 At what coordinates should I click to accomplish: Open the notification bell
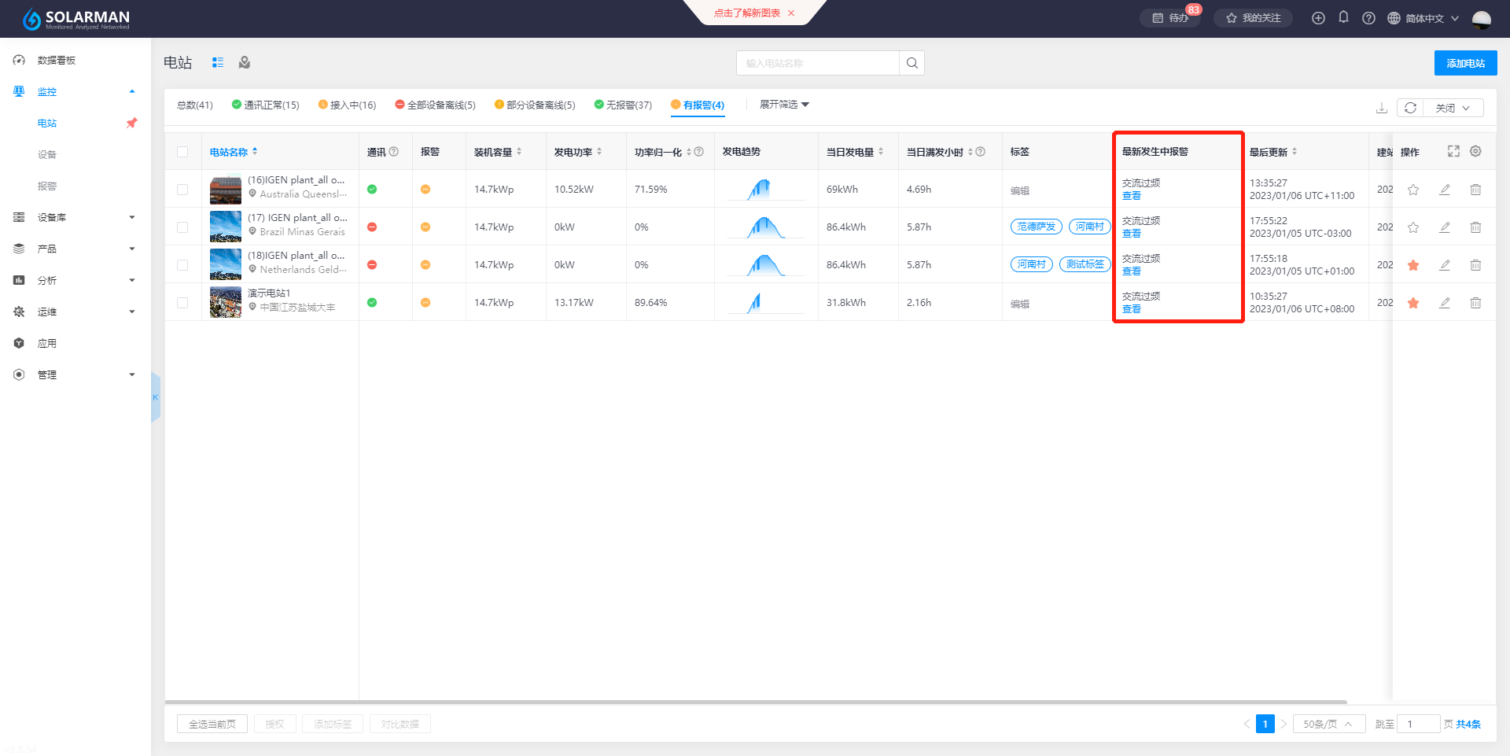point(1343,17)
